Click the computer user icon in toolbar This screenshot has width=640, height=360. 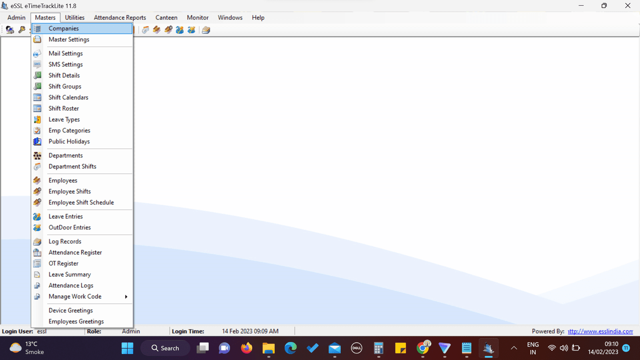(x=10, y=30)
